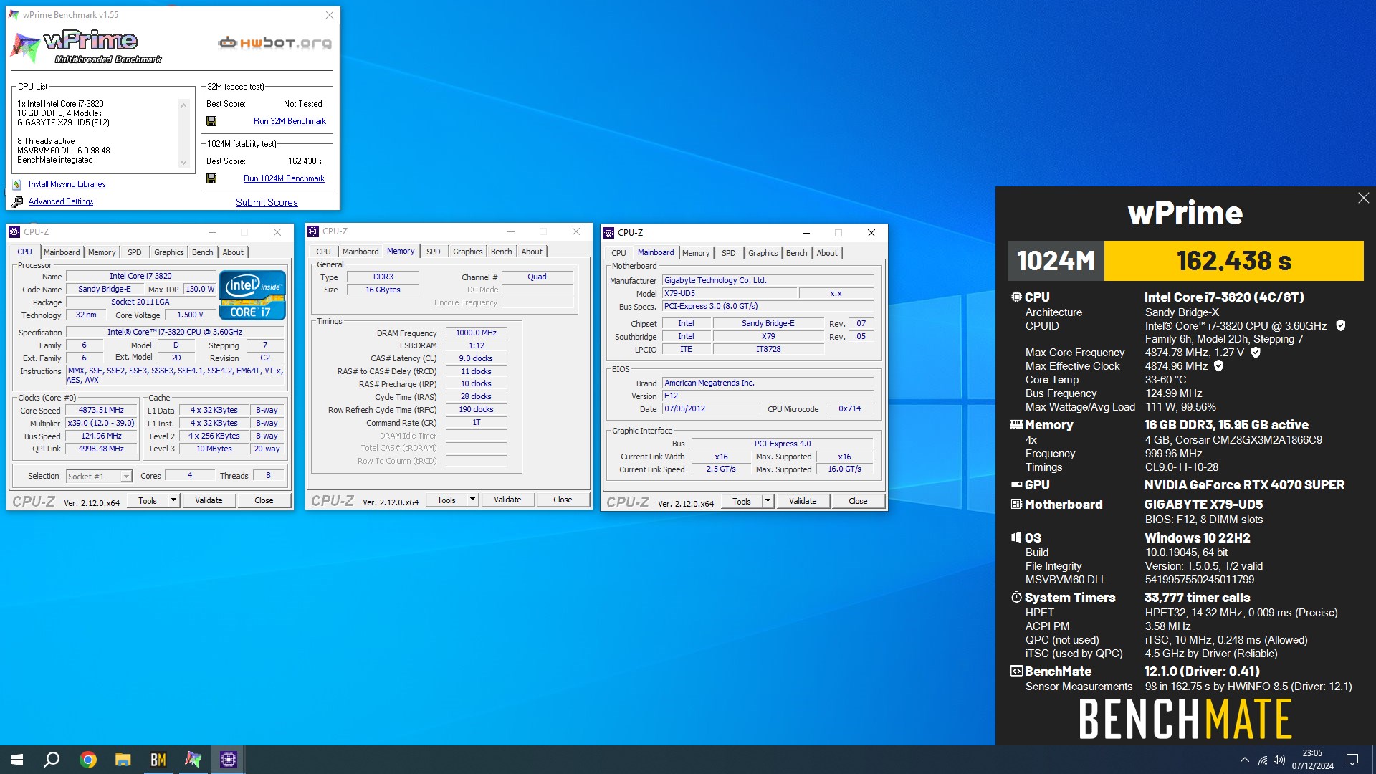Launch Chrome from the taskbar

coord(88,760)
